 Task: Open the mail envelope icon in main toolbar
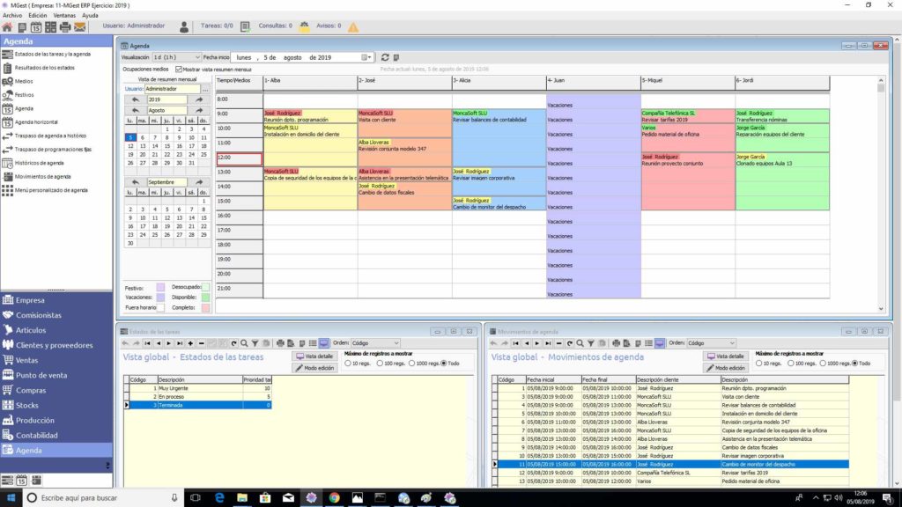pyautogui.click(x=80, y=27)
